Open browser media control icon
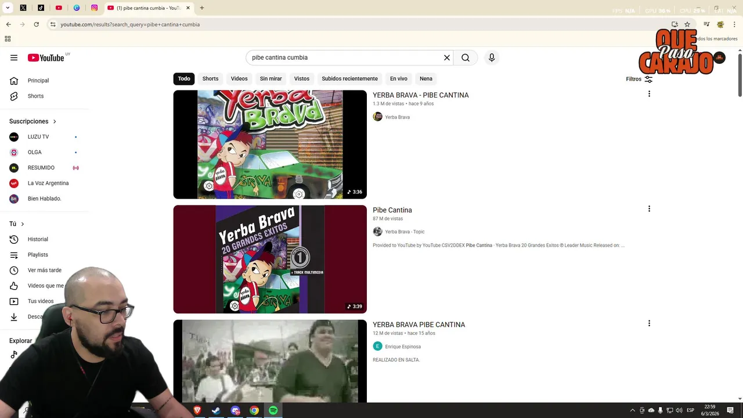The height and width of the screenshot is (418, 743). pyautogui.click(x=706, y=24)
